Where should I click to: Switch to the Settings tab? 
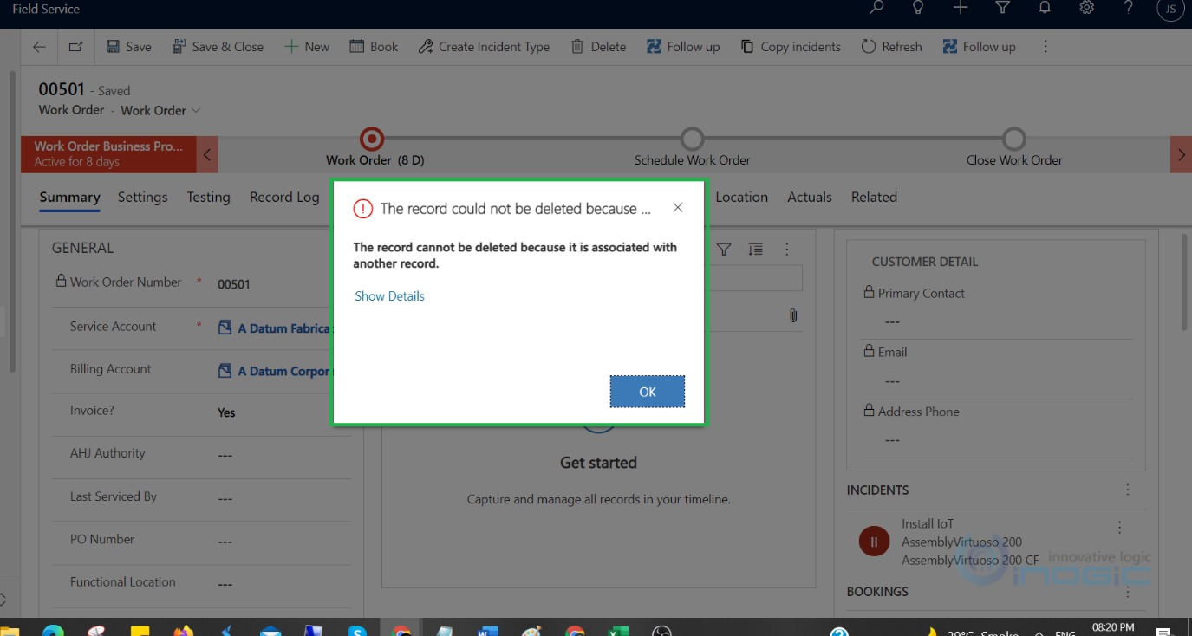point(142,198)
